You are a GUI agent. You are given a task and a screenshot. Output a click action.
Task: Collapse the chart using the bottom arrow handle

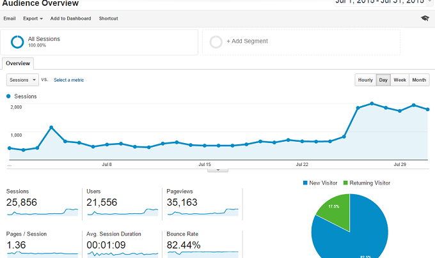pos(217,170)
